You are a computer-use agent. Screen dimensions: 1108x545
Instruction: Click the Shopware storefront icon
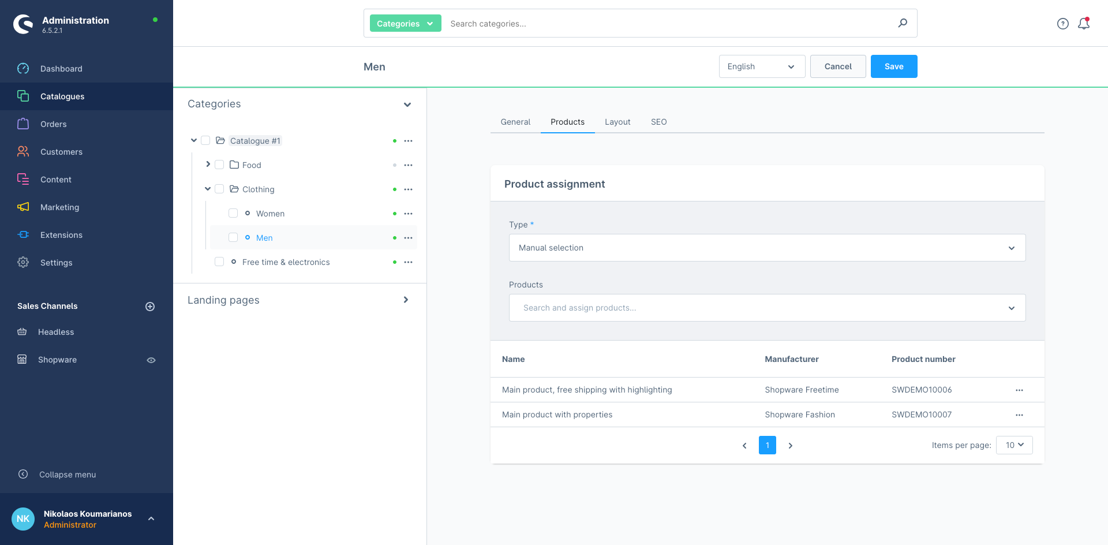tap(22, 360)
